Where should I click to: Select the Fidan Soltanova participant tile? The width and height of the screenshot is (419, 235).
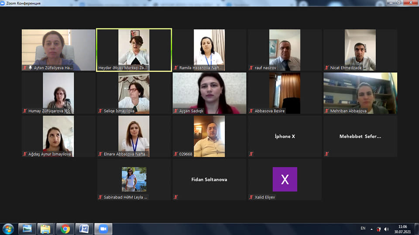click(x=209, y=179)
